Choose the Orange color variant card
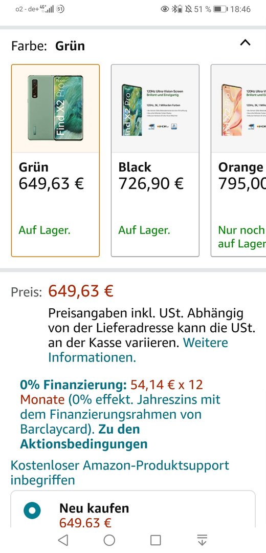 coord(238,160)
